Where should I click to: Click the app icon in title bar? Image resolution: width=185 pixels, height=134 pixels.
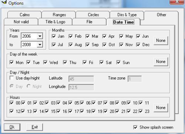click(4, 2)
